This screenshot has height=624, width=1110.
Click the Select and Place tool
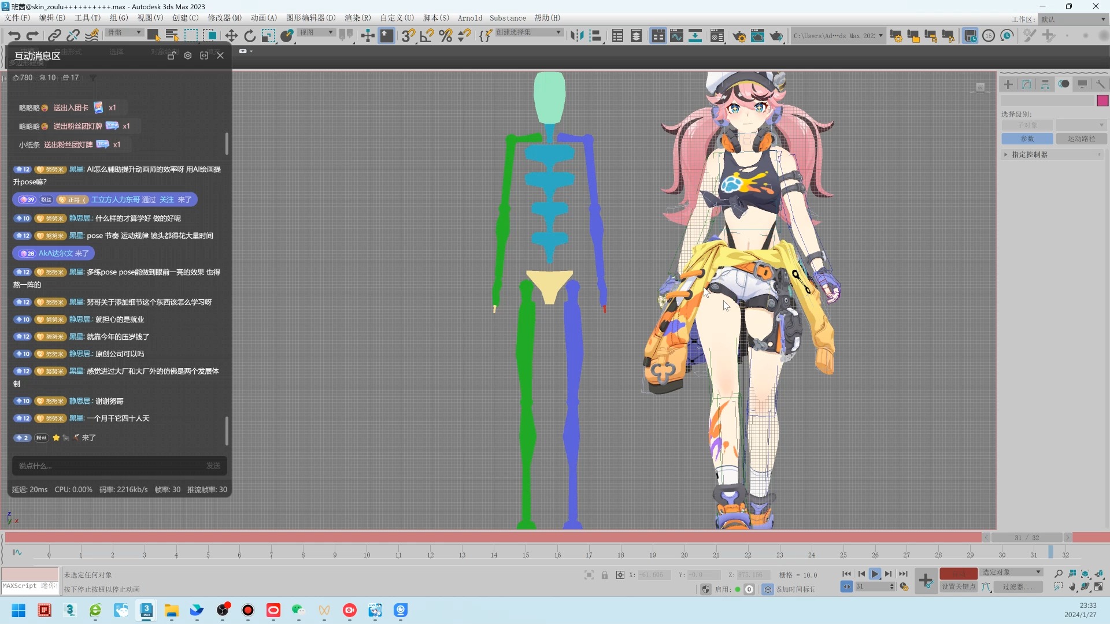[x=287, y=36]
